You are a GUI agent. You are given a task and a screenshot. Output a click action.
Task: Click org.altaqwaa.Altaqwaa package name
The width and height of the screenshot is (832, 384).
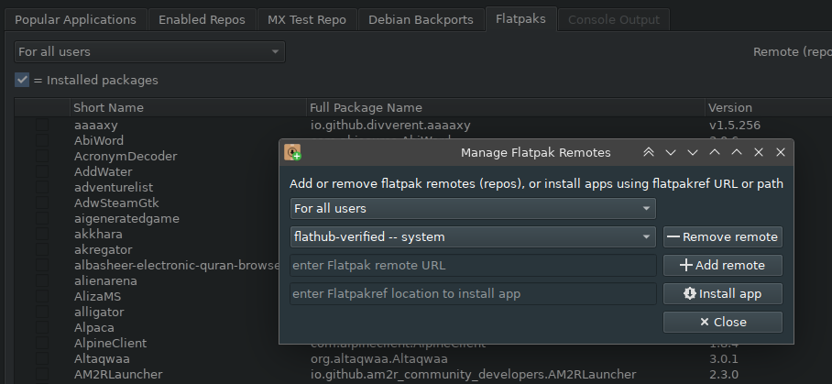coord(378,359)
